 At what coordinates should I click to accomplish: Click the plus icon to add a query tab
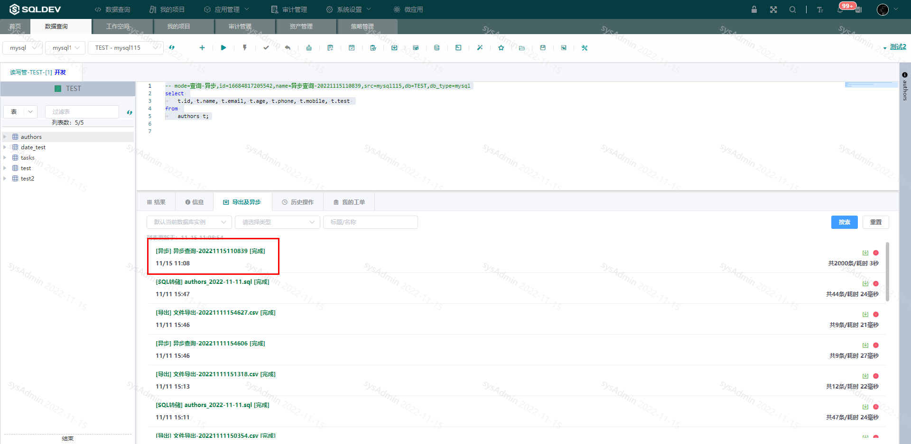[x=202, y=48]
